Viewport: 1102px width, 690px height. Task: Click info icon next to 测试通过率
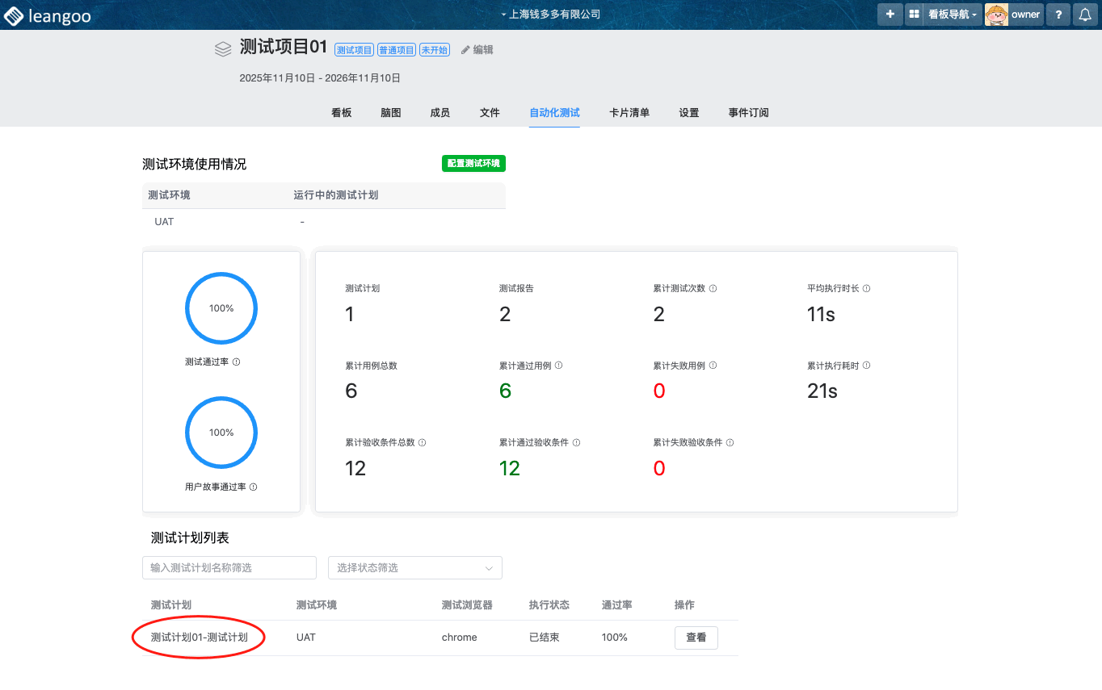click(x=236, y=362)
